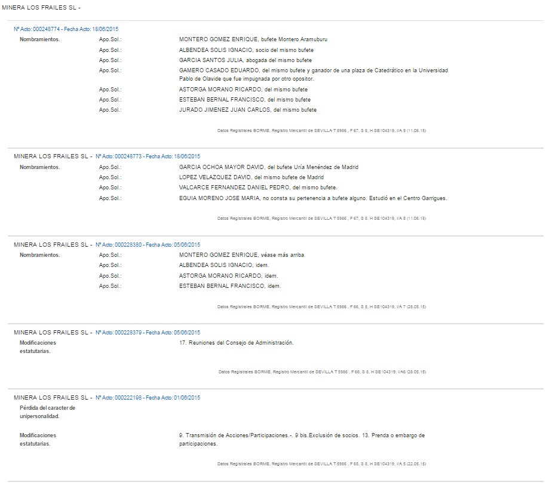Image resolution: width=549 pixels, height=488 pixels.
Task: Open the Nº Acto 000222198 link
Action: 148,398
